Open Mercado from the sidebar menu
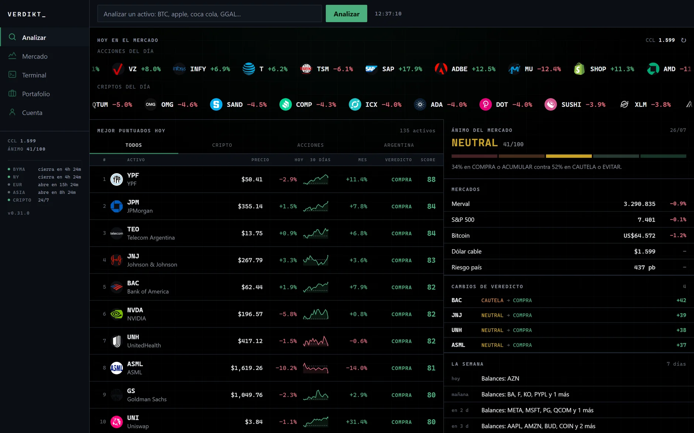The image size is (694, 433). coord(45,56)
